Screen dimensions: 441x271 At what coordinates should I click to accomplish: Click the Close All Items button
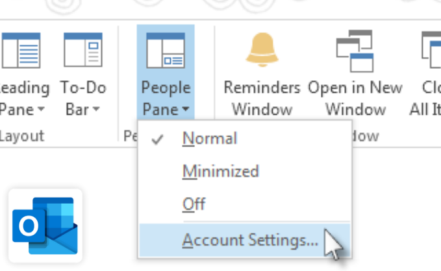point(426,73)
